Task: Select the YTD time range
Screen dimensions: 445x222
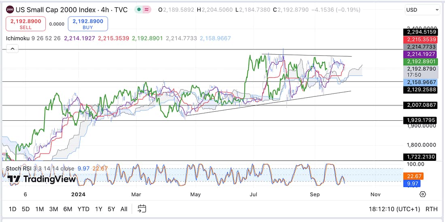Action: coord(83,209)
